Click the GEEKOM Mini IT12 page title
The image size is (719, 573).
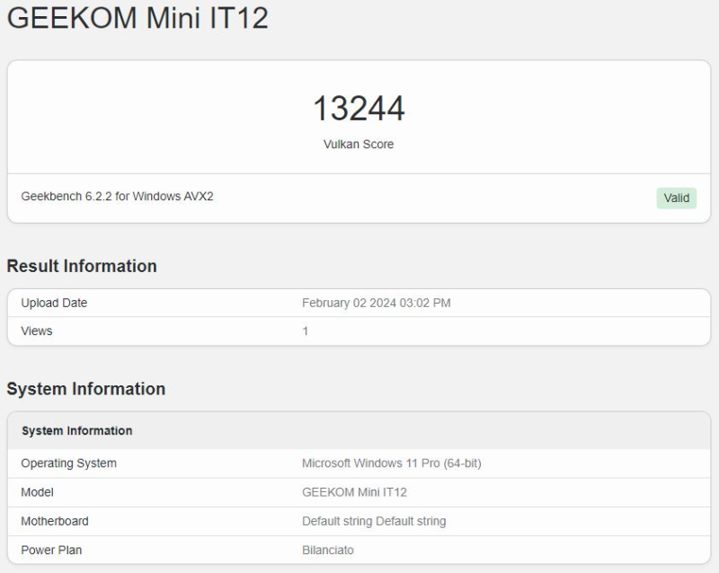click(x=138, y=18)
